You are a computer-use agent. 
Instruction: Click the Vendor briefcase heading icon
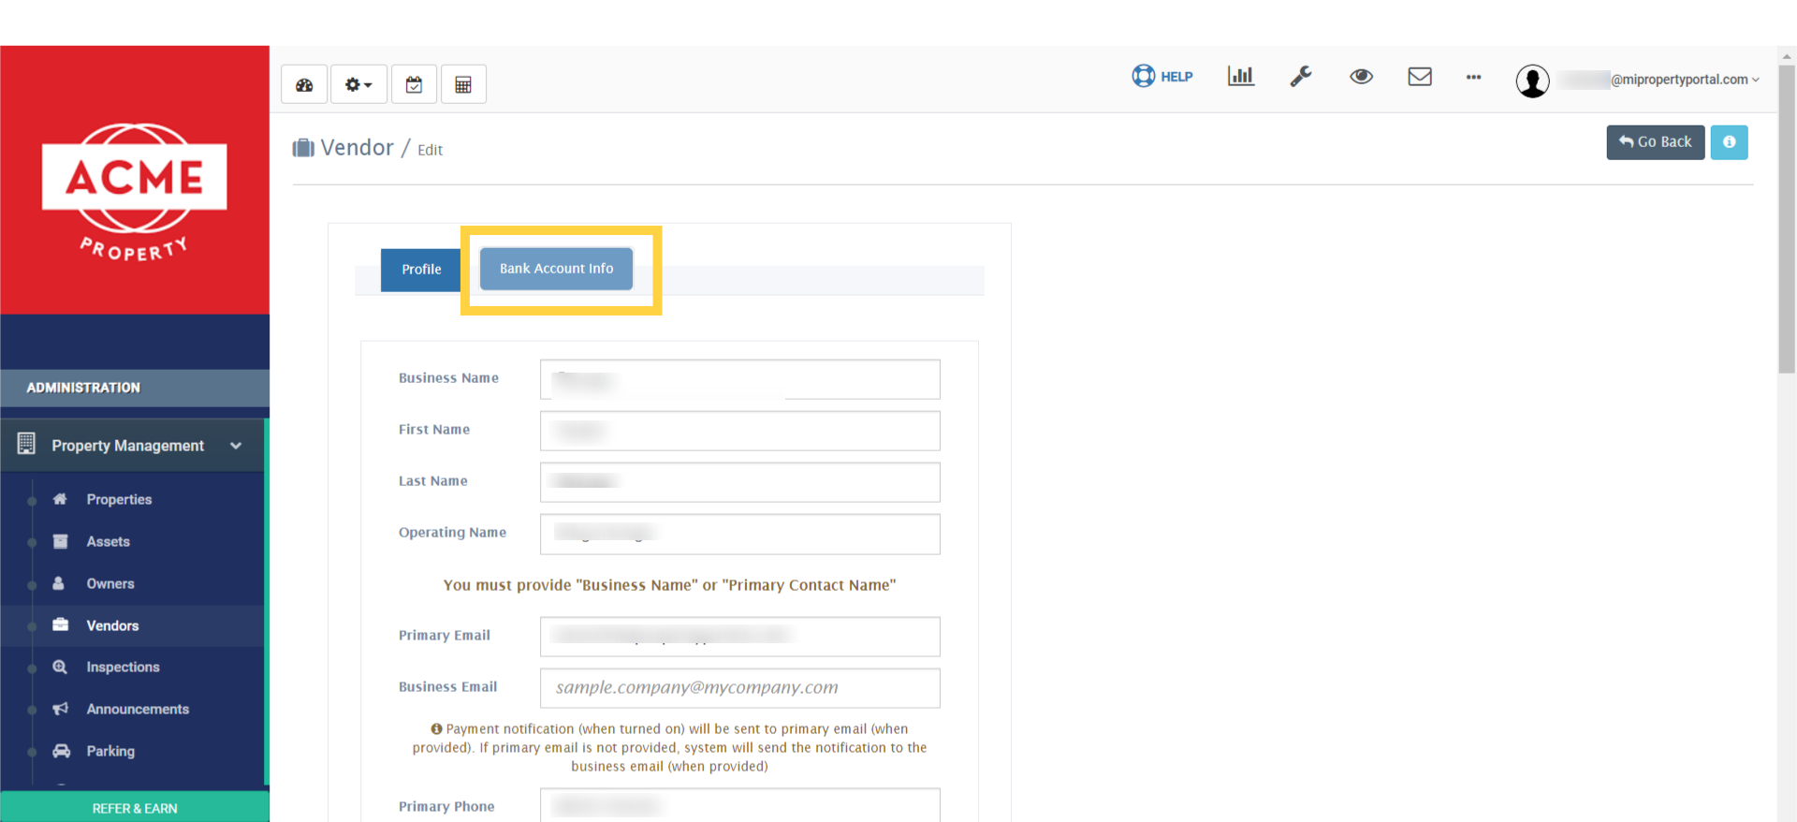(x=303, y=148)
